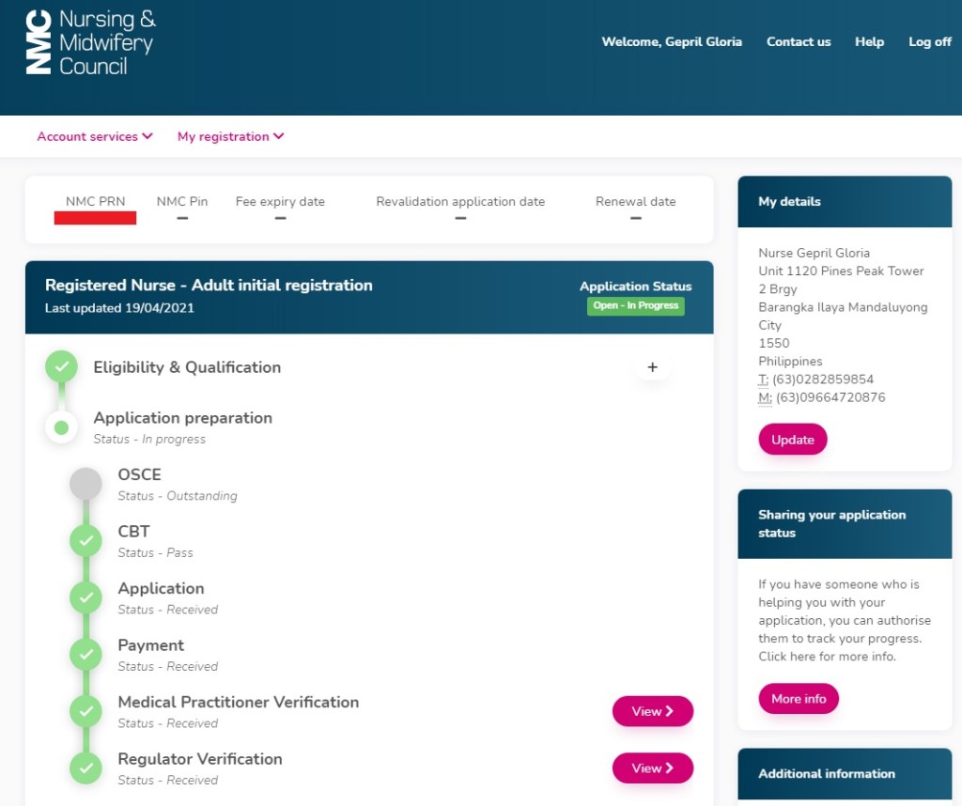This screenshot has height=806, width=962.
Task: Open the My registration dropdown menu
Action: pyautogui.click(x=230, y=136)
